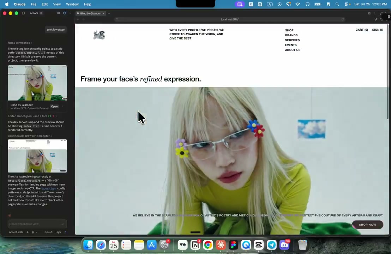Collapse the preview pane chevron
This screenshot has width=391, height=254.
(x=386, y=13)
